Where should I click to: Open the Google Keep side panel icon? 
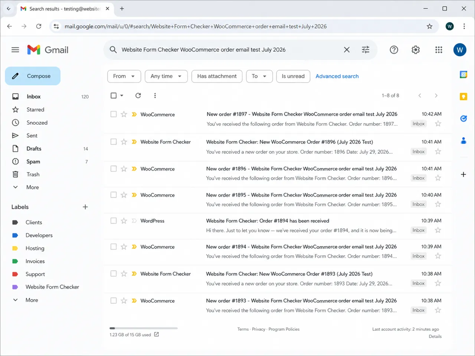pos(463,96)
